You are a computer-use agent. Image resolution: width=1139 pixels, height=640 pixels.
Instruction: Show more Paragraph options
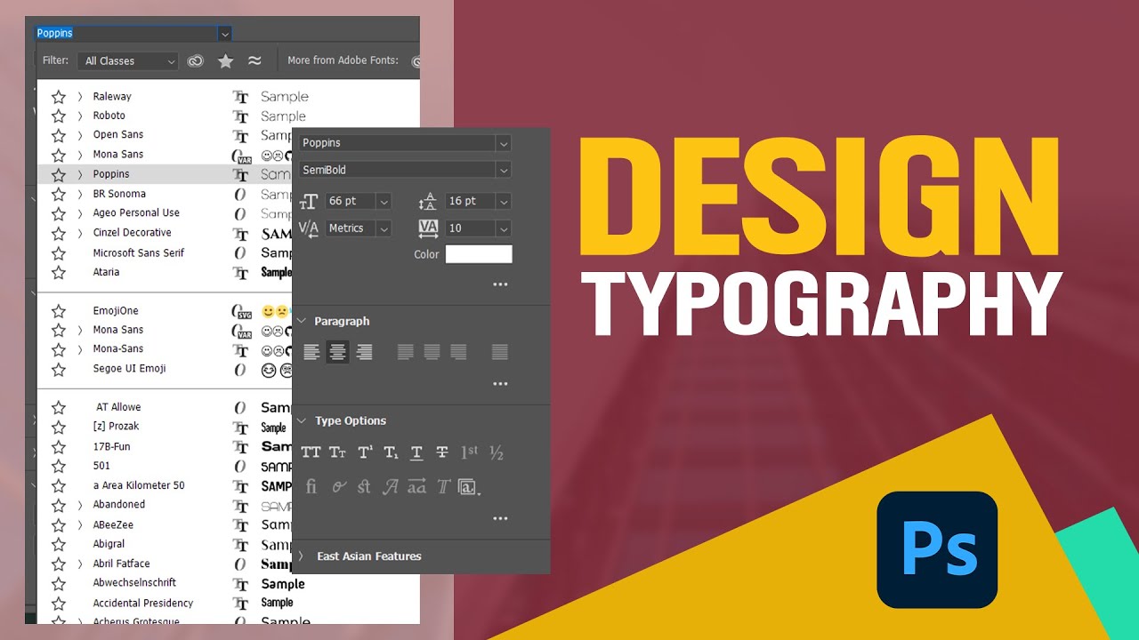(x=500, y=384)
